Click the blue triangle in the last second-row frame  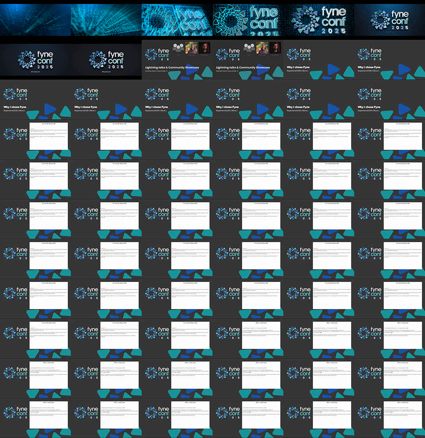coord(406,70)
